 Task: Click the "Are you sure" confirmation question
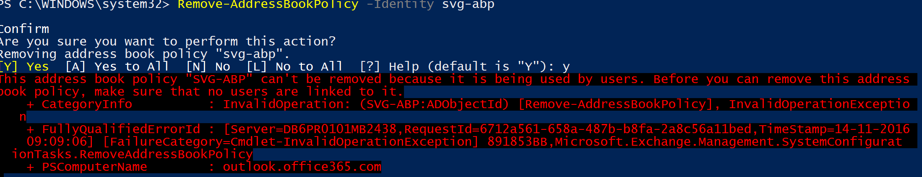click(168, 41)
